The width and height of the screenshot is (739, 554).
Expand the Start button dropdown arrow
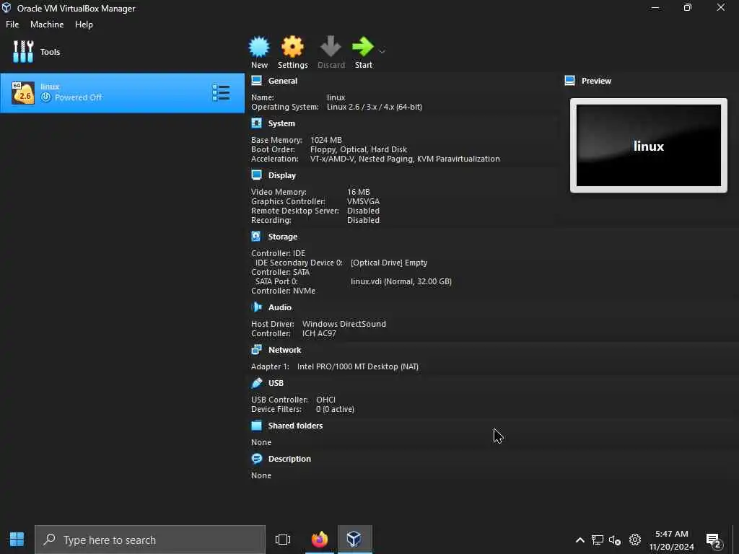tap(382, 51)
